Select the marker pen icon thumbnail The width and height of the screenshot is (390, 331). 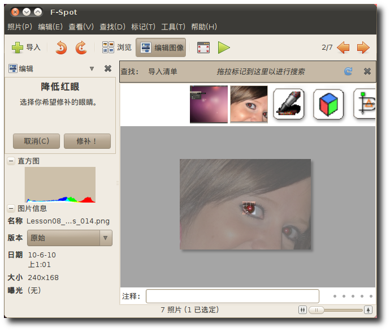tap(289, 104)
